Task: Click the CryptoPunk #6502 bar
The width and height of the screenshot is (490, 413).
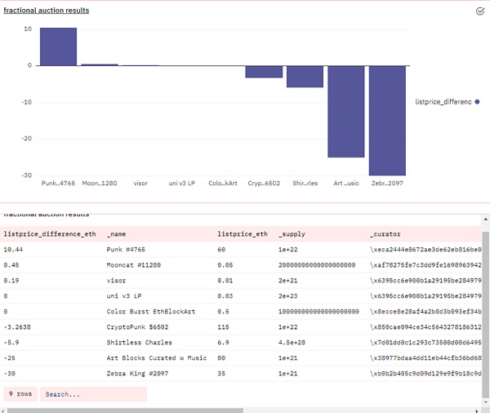Action: pos(264,71)
